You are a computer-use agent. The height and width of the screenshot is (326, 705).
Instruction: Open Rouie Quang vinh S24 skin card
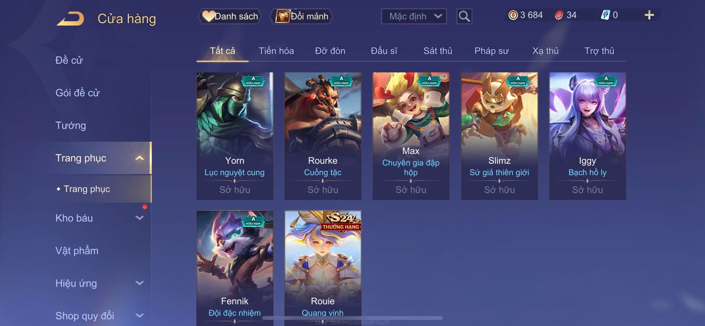[x=323, y=268]
